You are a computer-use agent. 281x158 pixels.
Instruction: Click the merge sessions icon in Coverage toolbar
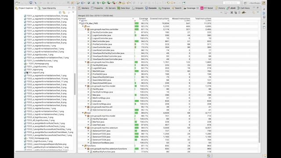[239, 13]
